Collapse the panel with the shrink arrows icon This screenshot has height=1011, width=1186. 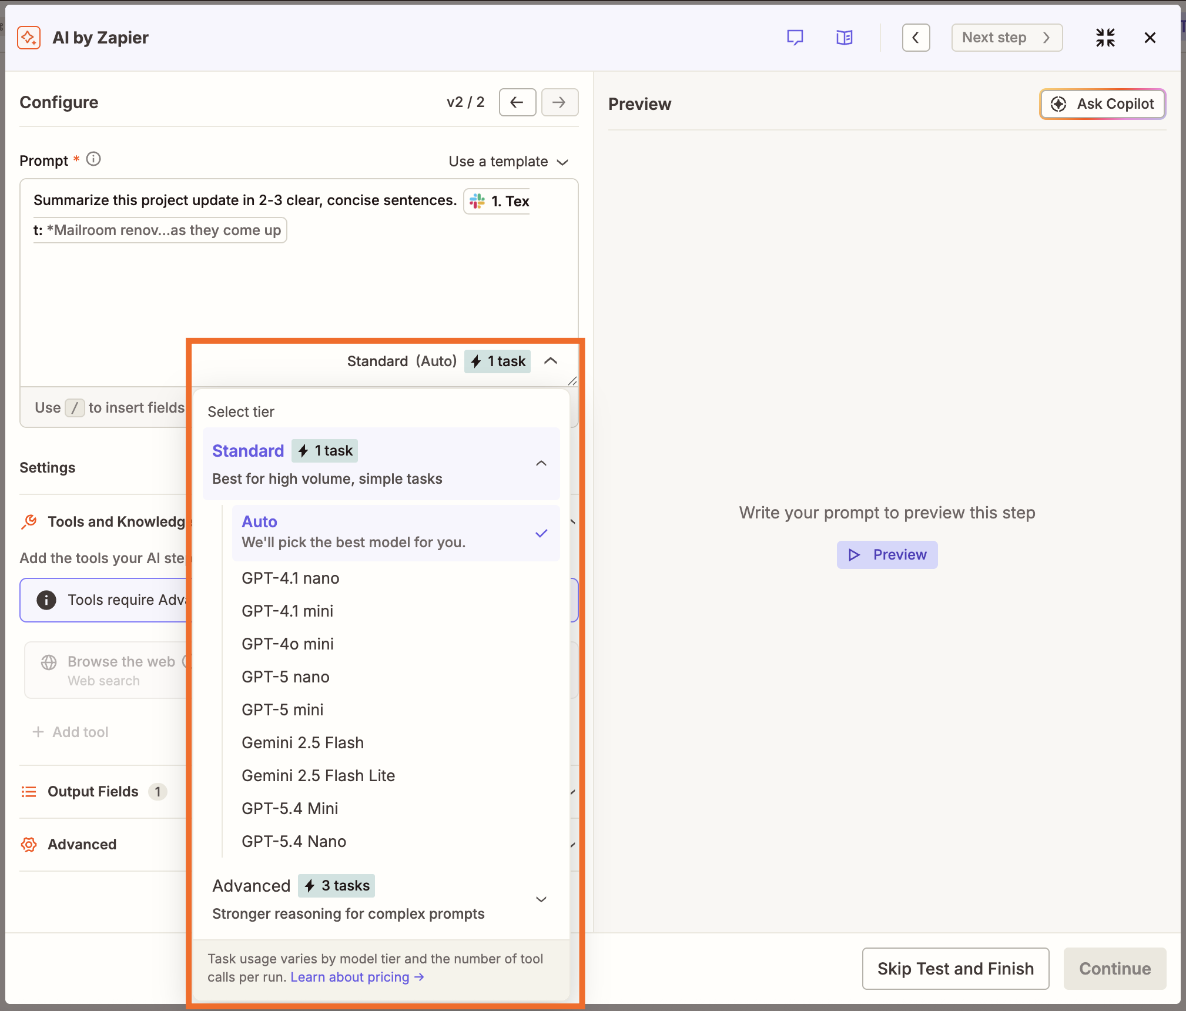tap(1105, 38)
